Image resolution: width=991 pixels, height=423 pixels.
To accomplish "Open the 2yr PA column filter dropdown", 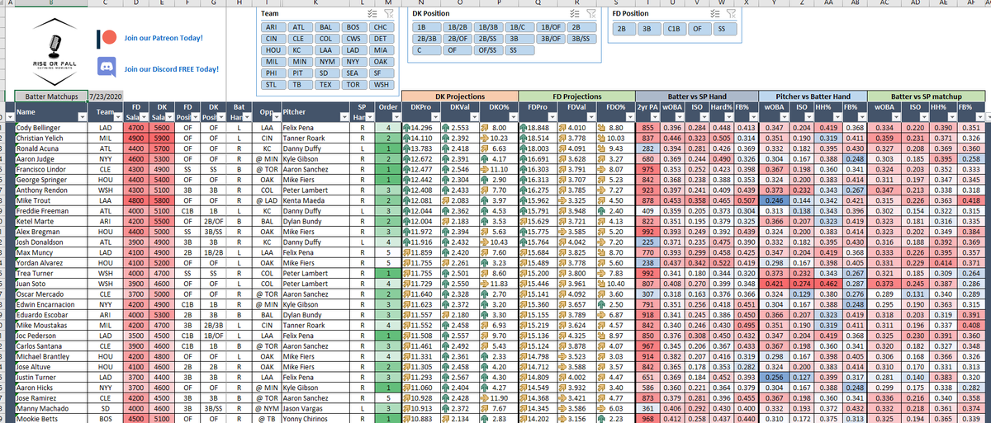I will pos(654,116).
